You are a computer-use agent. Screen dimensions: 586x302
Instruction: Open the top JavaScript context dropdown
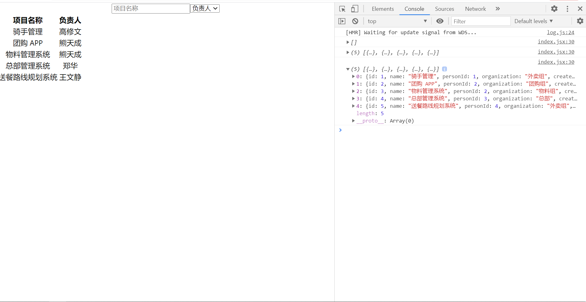click(x=397, y=21)
